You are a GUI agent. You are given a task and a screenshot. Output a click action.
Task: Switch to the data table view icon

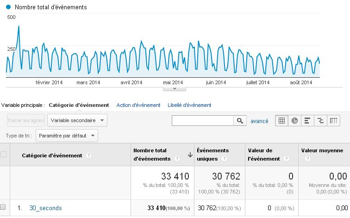[x=281, y=121]
